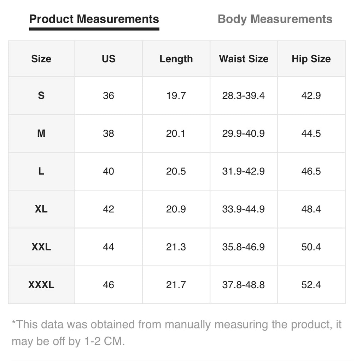This screenshot has height=361, width=362.
Task: Click the US column header
Action: coord(109,59)
